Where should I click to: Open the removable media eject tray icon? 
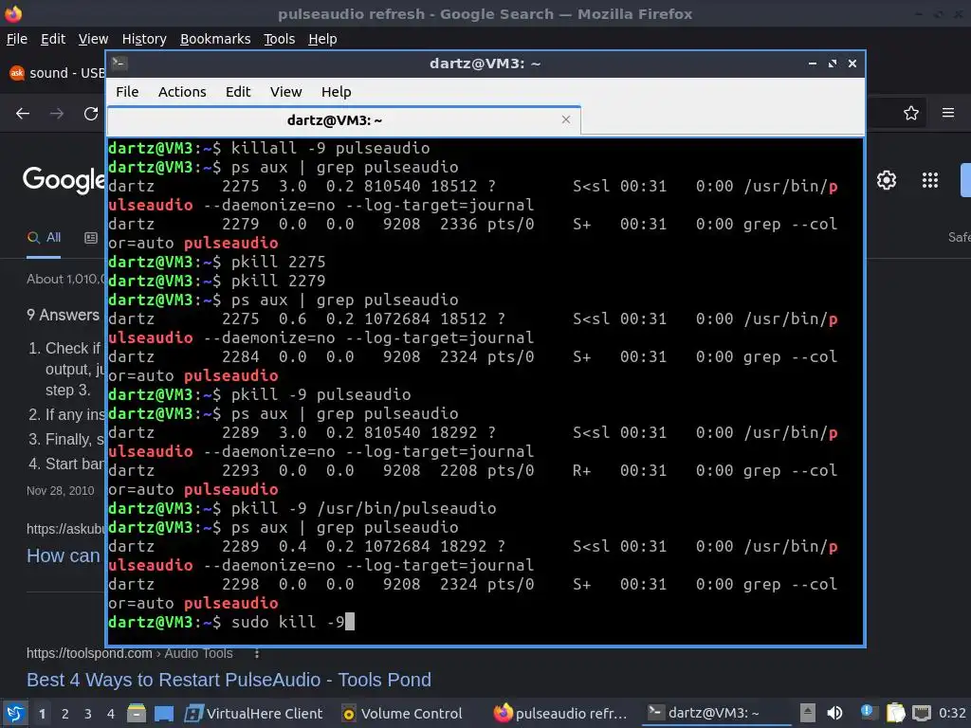(807, 713)
